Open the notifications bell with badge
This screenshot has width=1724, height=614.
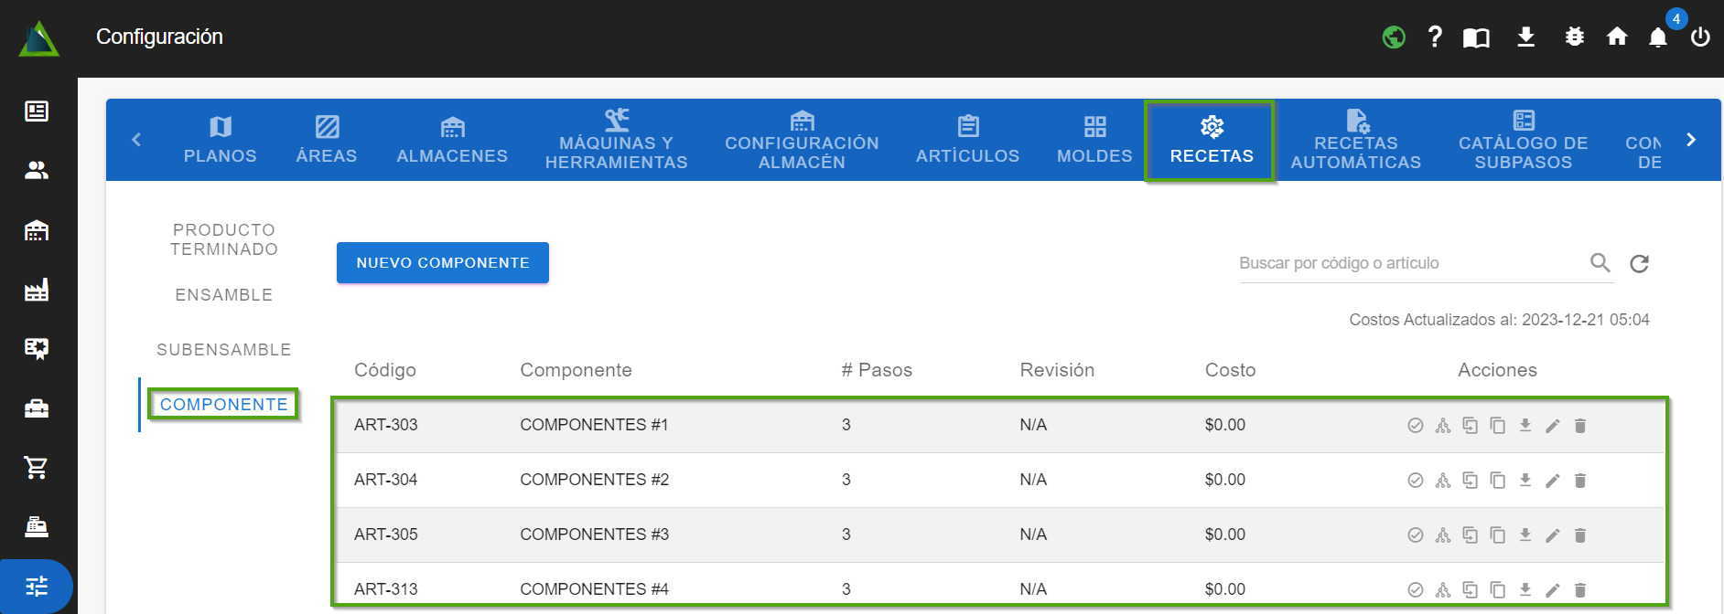1657,37
